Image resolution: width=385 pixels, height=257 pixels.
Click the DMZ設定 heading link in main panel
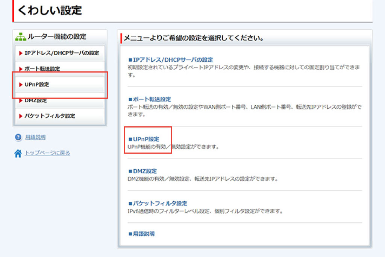pyautogui.click(x=145, y=171)
